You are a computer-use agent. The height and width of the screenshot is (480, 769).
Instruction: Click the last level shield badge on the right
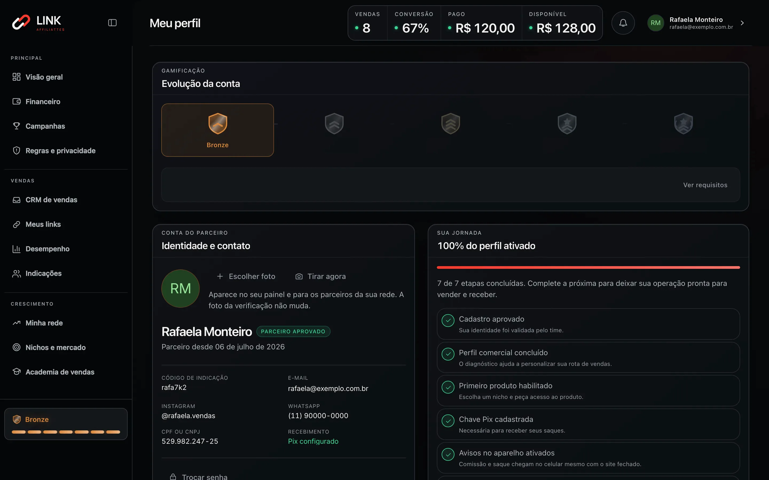683,123
